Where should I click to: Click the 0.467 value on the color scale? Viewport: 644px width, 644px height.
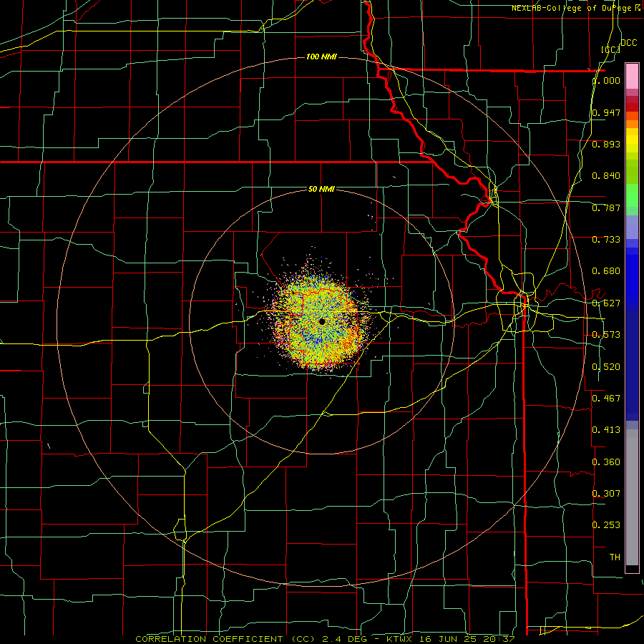click(x=606, y=399)
